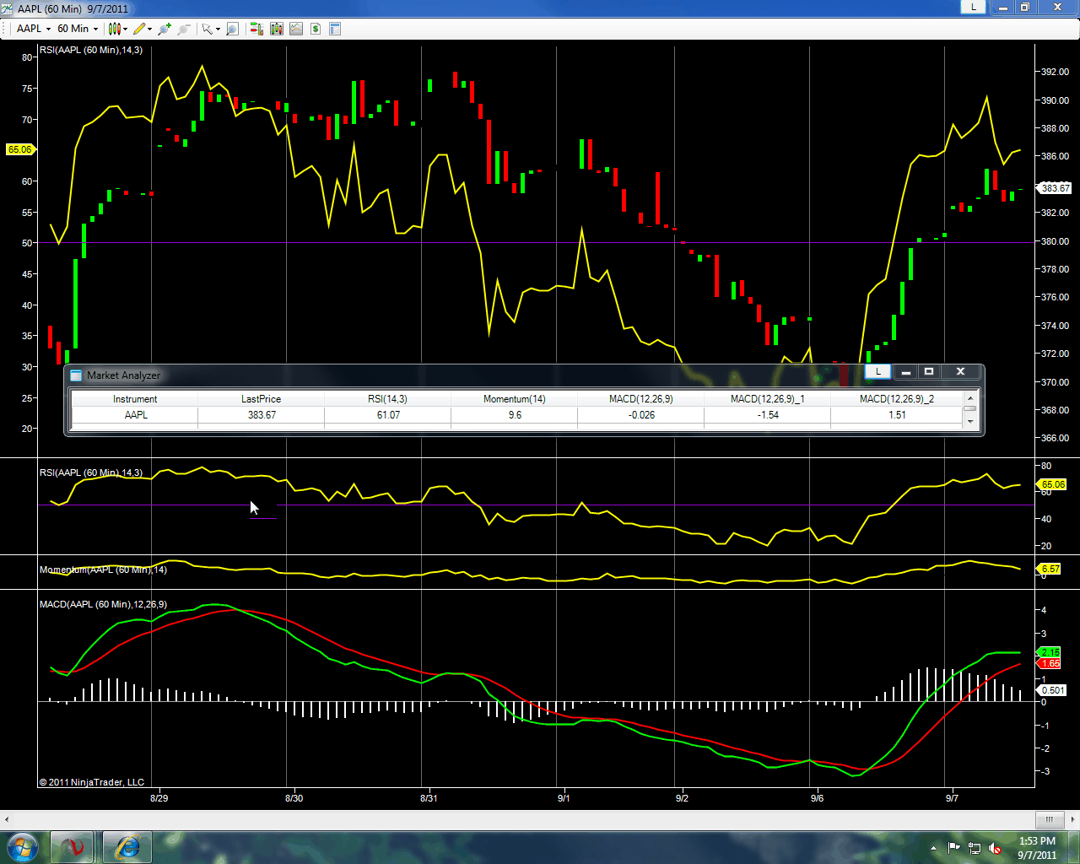Select the -1.54 MACD cell
This screenshot has height=864, width=1080.
(x=768, y=415)
